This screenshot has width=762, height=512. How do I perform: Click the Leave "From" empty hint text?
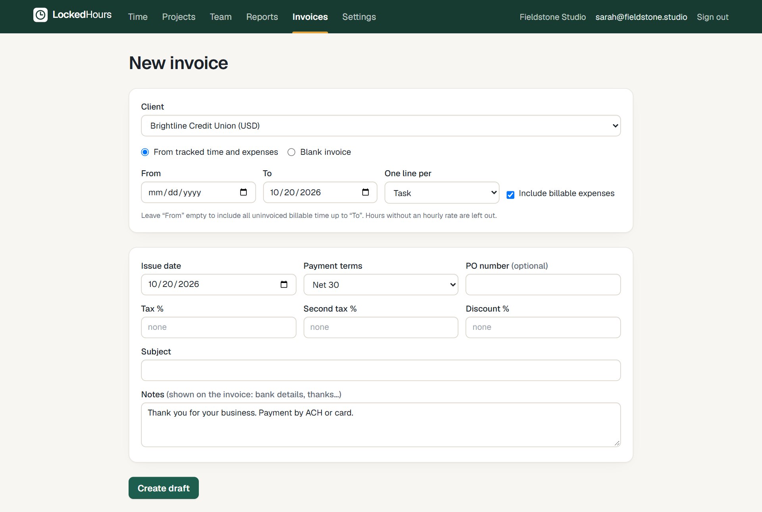pyautogui.click(x=319, y=216)
